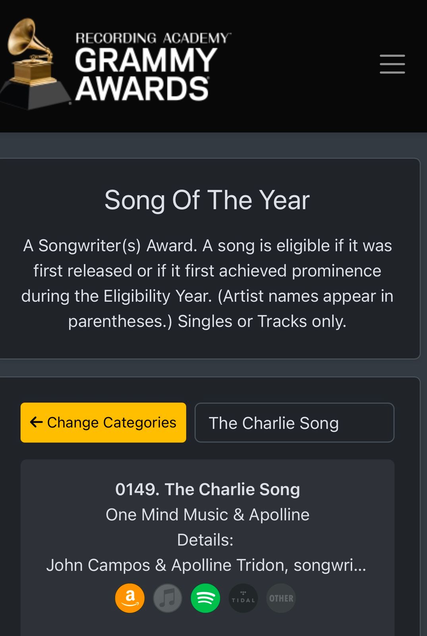Click the back arrow on Change Categories
The height and width of the screenshot is (636, 427).
(x=37, y=422)
